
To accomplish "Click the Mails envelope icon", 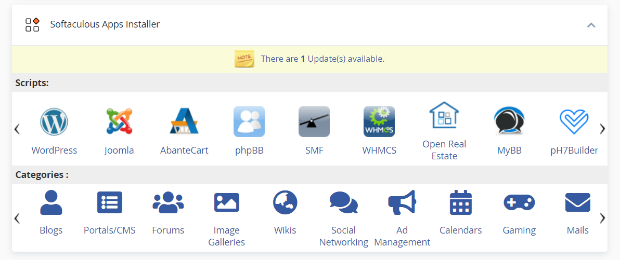I will point(578,202).
